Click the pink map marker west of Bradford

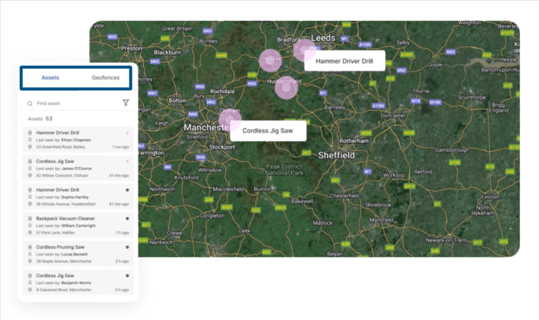[x=270, y=60]
